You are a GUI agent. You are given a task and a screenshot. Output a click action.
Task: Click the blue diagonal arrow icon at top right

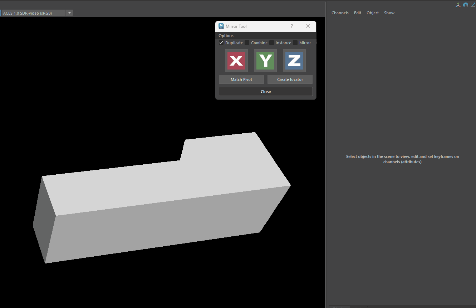[473, 5]
